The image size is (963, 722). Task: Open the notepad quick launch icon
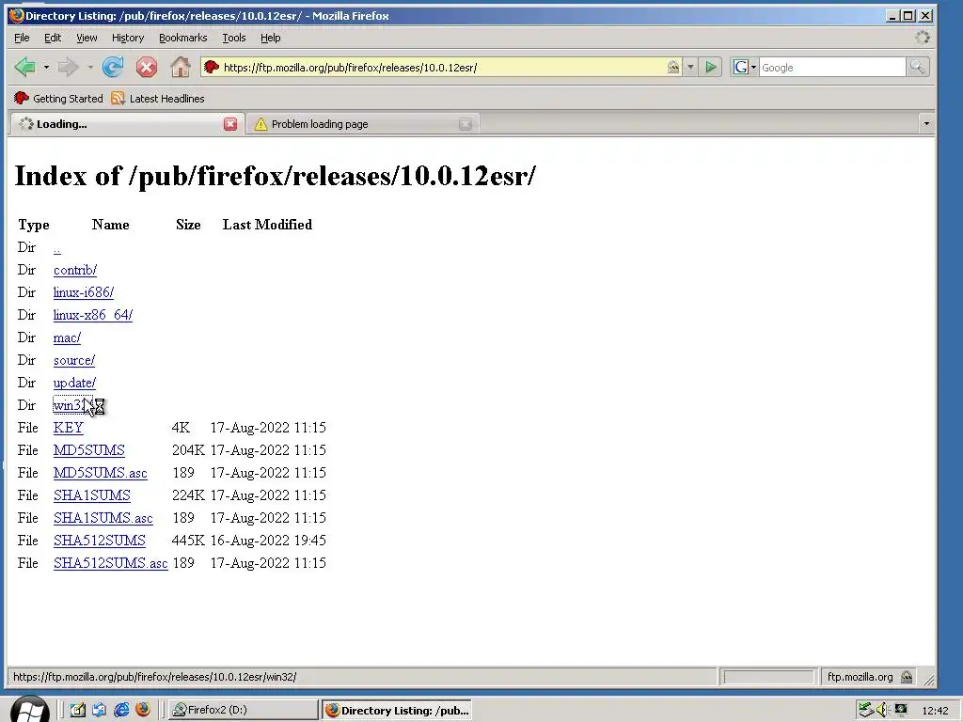(77, 711)
